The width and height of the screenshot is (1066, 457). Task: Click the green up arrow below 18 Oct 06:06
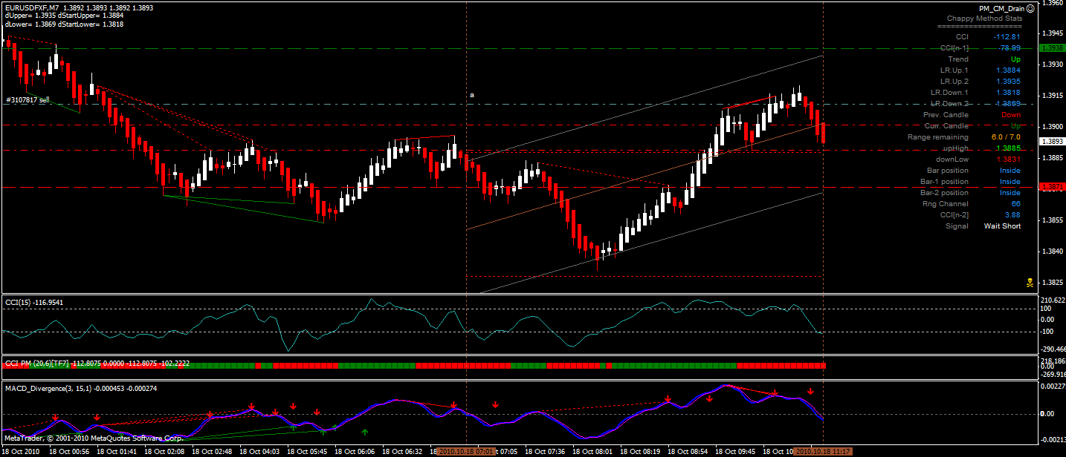point(364,431)
